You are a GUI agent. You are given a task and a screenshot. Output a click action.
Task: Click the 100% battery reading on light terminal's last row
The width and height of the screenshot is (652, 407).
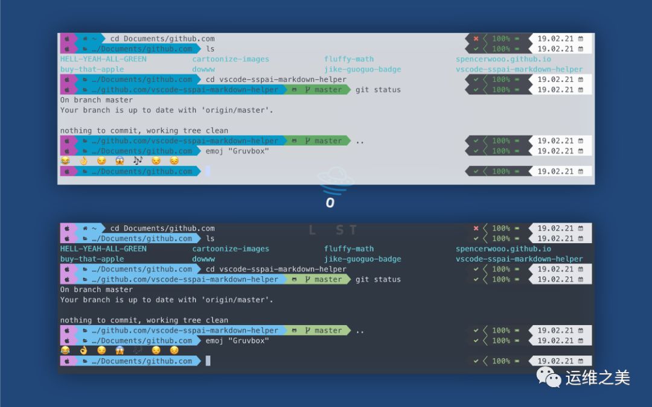point(501,171)
